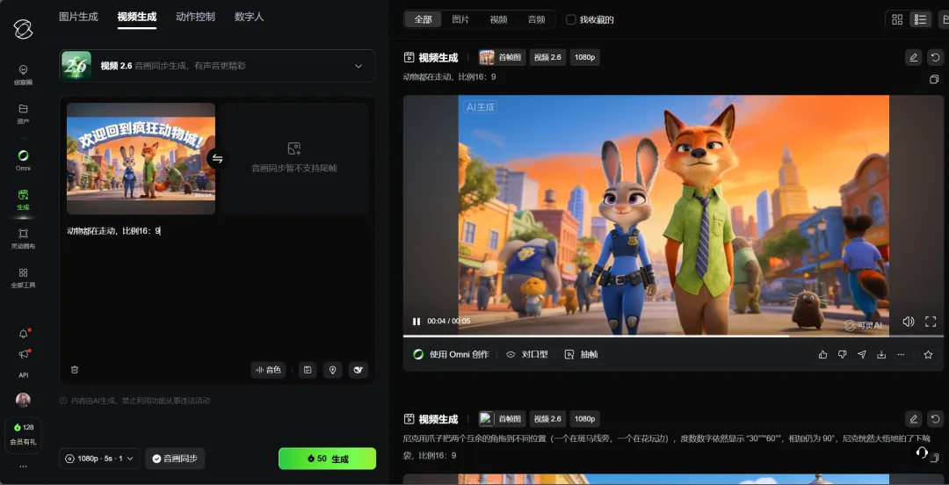Copy prompt 动物都在走动 with copy icon
This screenshot has height=485, width=949.
[934, 79]
